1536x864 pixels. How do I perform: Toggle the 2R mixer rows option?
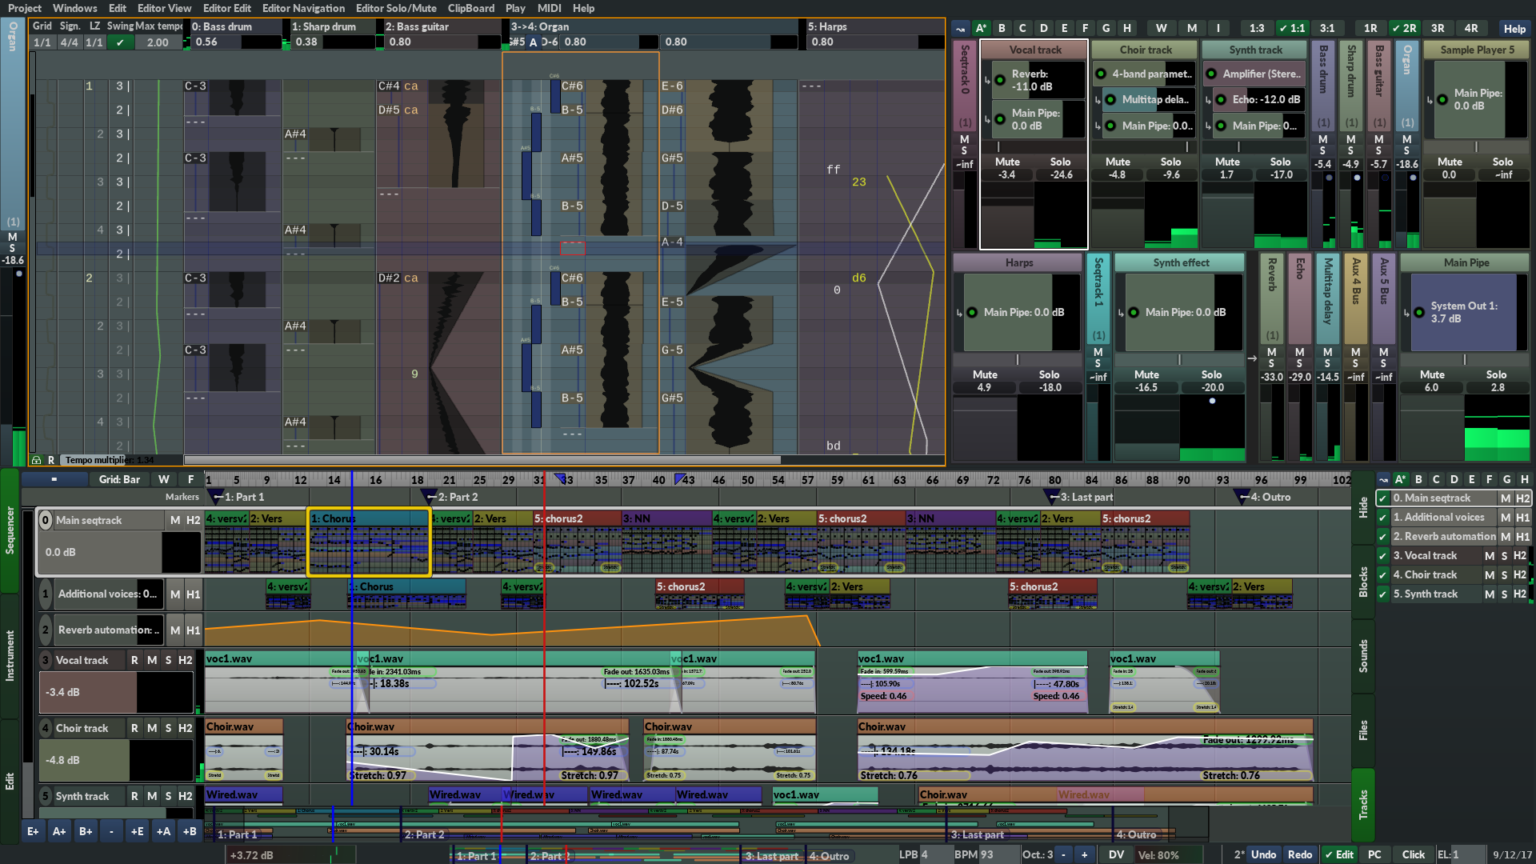pos(1404,29)
